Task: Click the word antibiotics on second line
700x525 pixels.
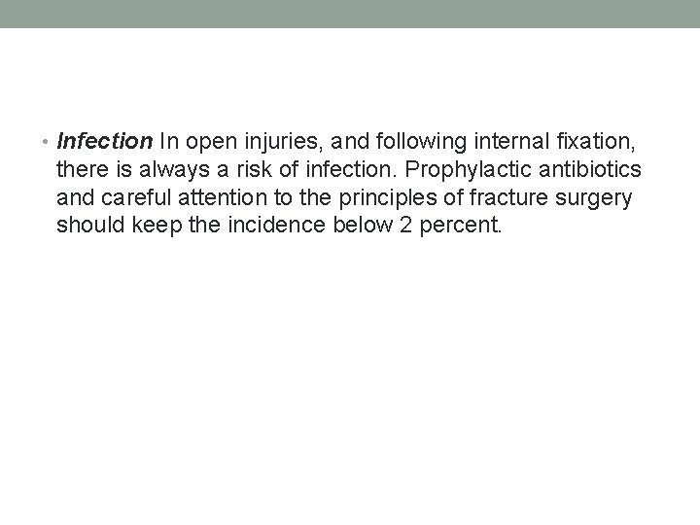Action: pos(590,169)
